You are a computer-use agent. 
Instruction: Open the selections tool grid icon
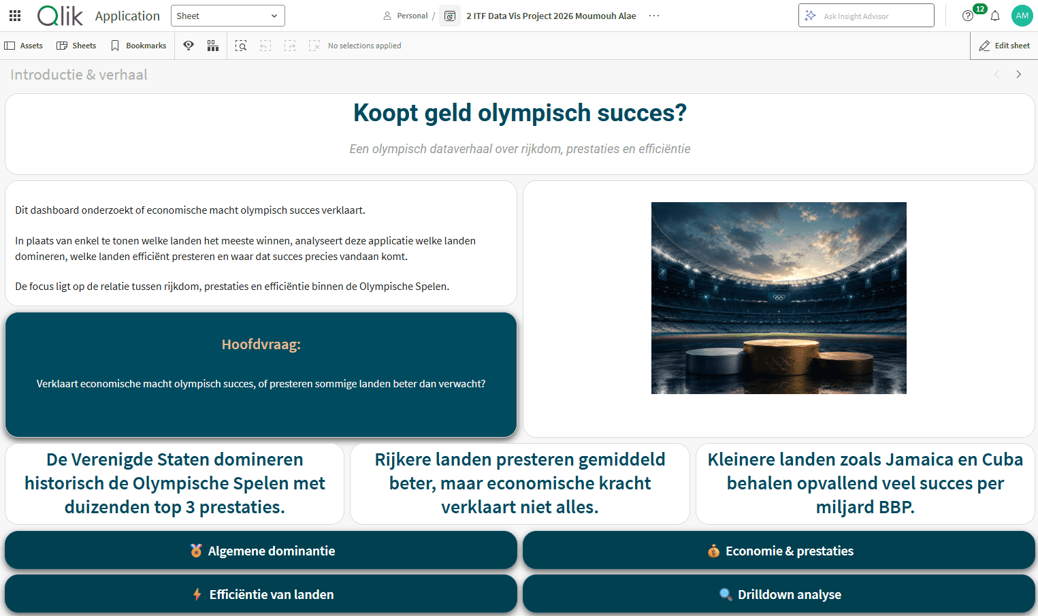tap(213, 46)
